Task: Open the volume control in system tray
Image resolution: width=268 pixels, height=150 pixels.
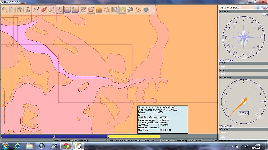Action: pyautogui.click(x=246, y=146)
